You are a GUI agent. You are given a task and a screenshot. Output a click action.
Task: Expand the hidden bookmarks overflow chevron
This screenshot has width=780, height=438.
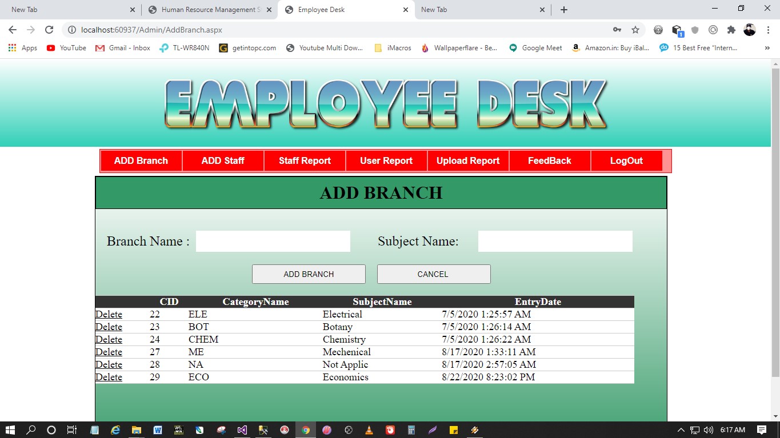point(767,48)
